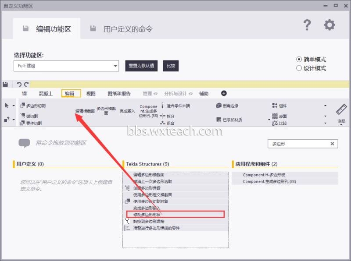Expand the 组件 dropdown arrow

[325, 106]
